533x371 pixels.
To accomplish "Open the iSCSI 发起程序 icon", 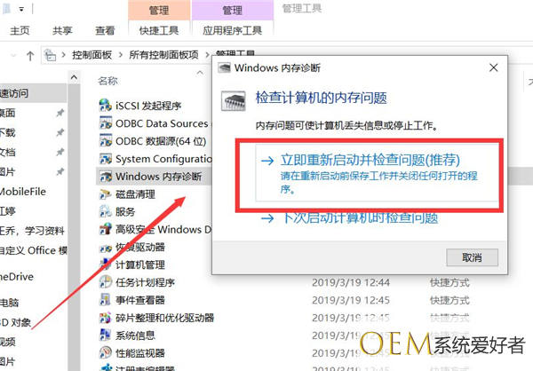I will (x=105, y=105).
